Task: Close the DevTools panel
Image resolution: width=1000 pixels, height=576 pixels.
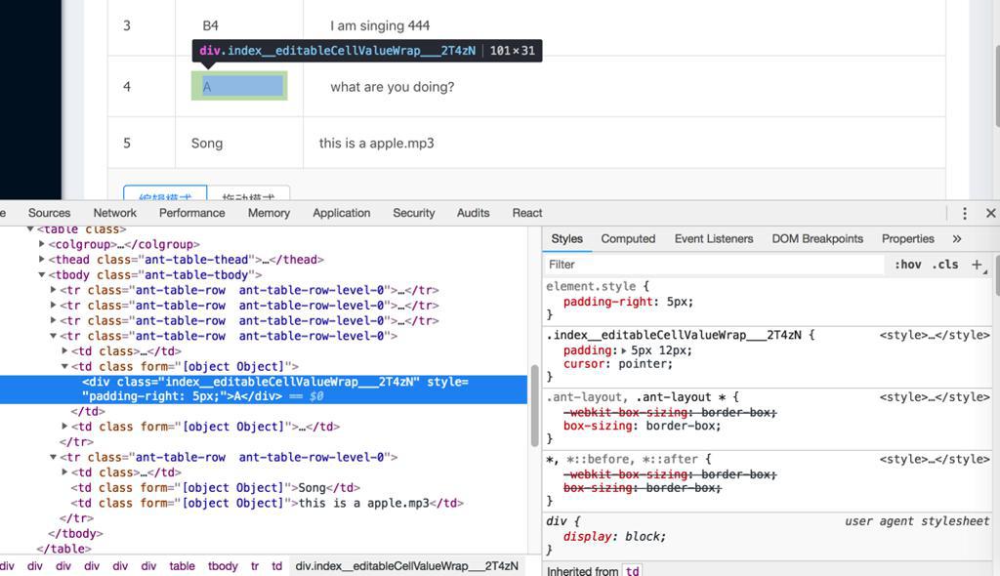Action: click(x=990, y=213)
